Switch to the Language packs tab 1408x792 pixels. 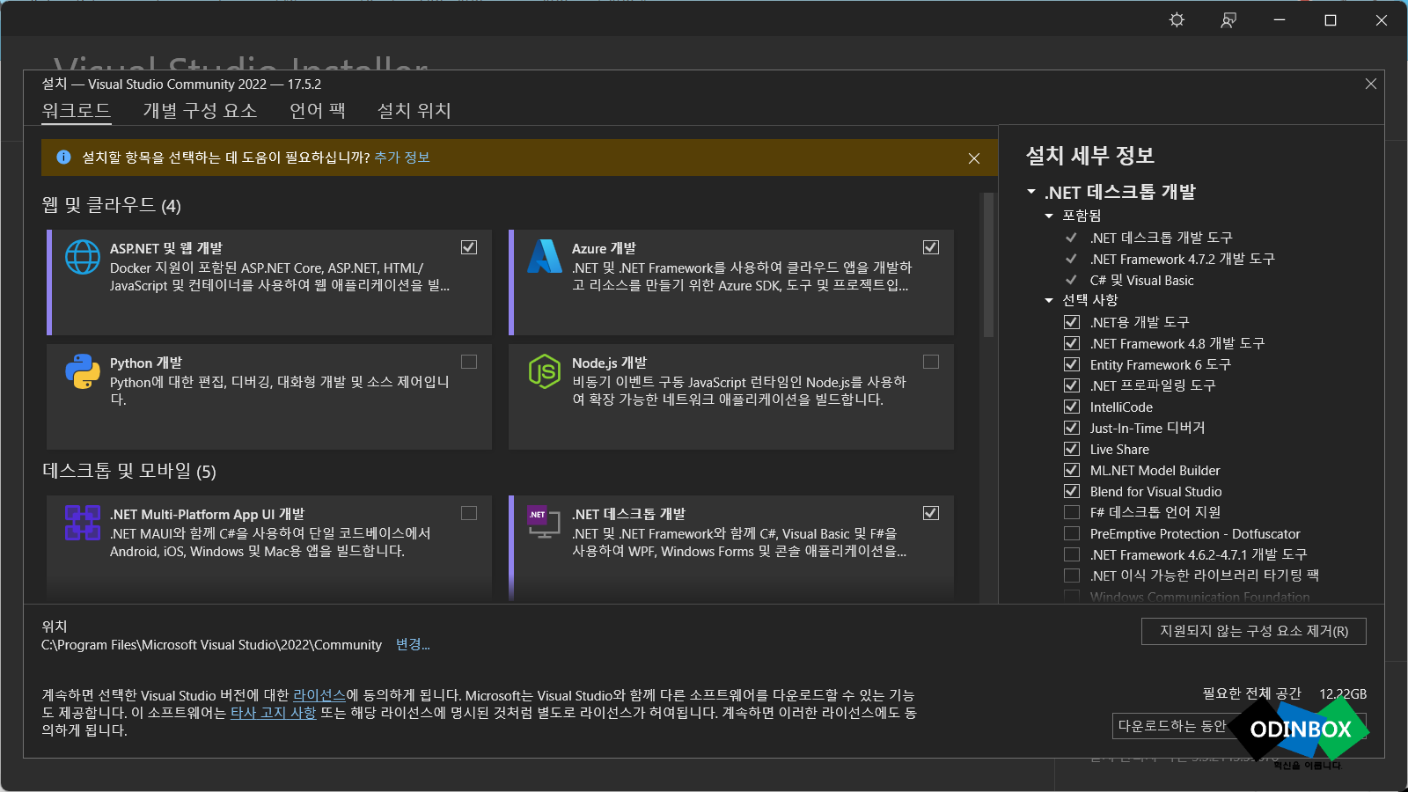318,111
